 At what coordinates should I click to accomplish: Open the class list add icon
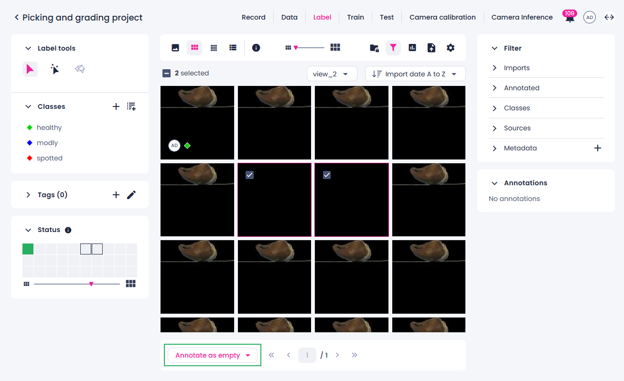click(131, 106)
